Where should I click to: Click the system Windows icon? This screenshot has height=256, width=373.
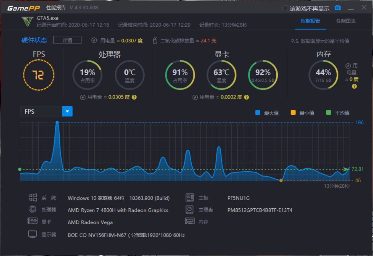pos(33,197)
